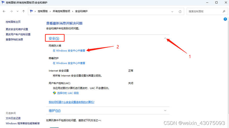229x128 pixels.
Task: Click the flag icon in address bar
Action: 32,11
